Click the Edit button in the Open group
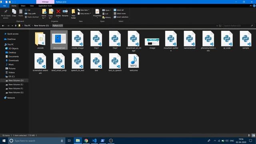 tap(105, 14)
